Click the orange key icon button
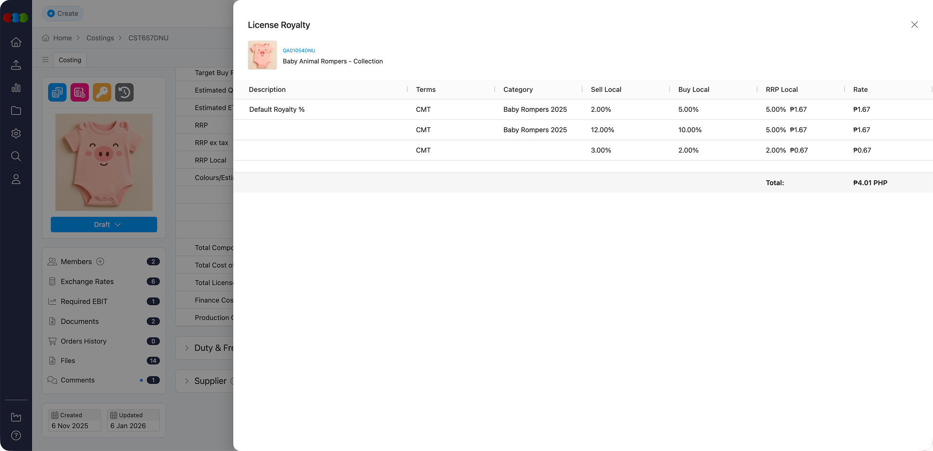The width and height of the screenshot is (933, 451). pos(102,92)
